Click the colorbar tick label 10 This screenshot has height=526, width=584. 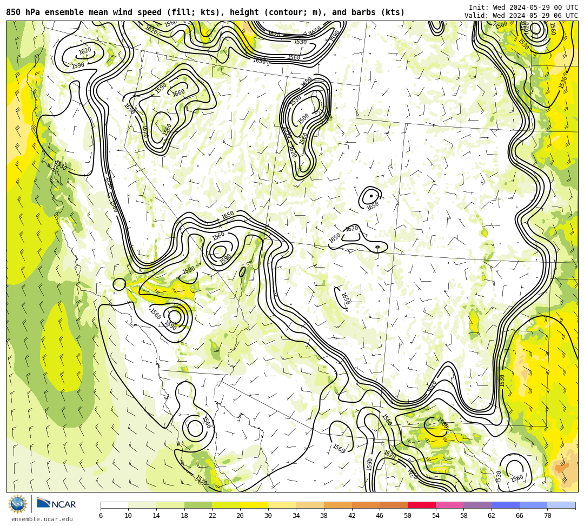129,516
